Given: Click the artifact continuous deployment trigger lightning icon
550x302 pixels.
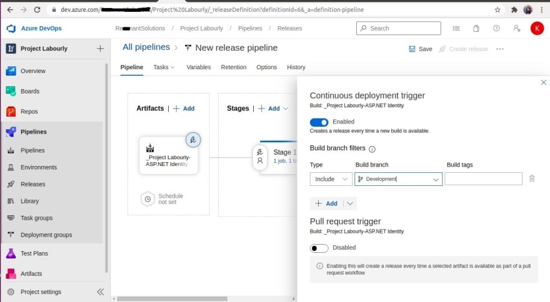Looking at the screenshot, I should [x=193, y=140].
